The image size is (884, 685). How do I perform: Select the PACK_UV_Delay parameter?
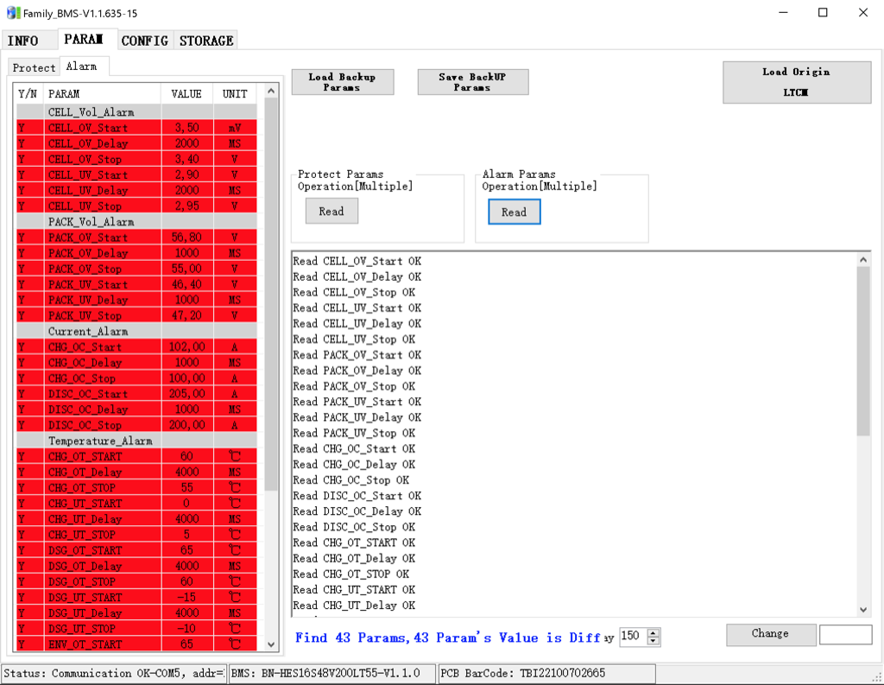(136, 300)
